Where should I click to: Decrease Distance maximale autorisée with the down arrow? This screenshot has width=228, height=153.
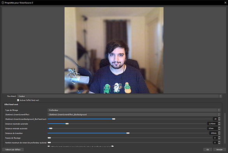click(x=219, y=125)
